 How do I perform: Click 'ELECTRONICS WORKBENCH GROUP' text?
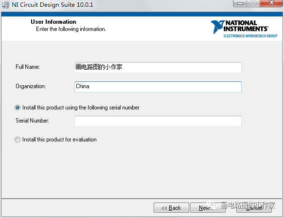250,36
